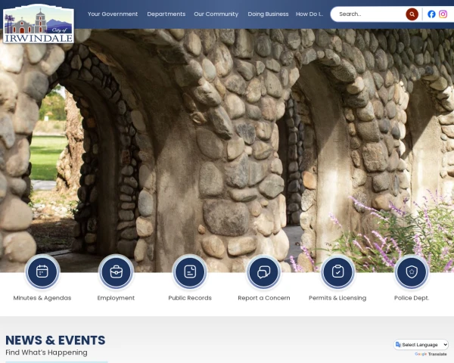Viewport: 454px width, 363px height.
Task: Open the Your Government menu
Action: [x=113, y=14]
